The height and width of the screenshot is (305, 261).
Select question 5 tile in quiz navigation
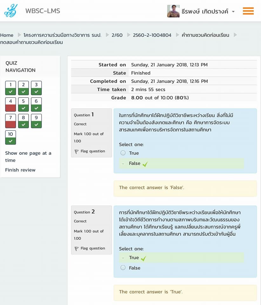pos(23,105)
